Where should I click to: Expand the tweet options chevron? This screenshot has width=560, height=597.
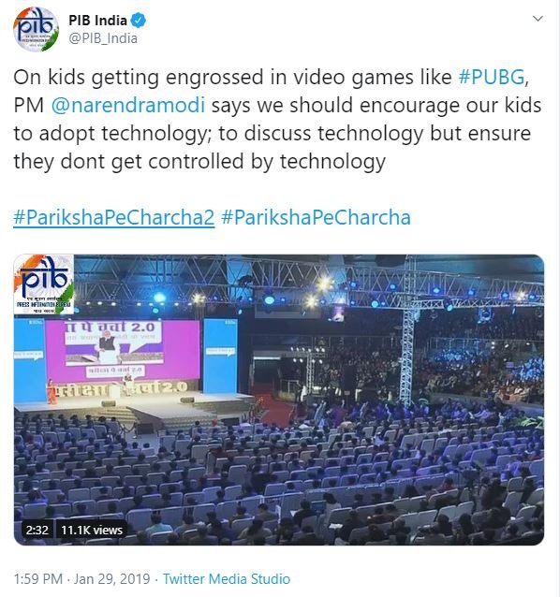tap(538, 19)
